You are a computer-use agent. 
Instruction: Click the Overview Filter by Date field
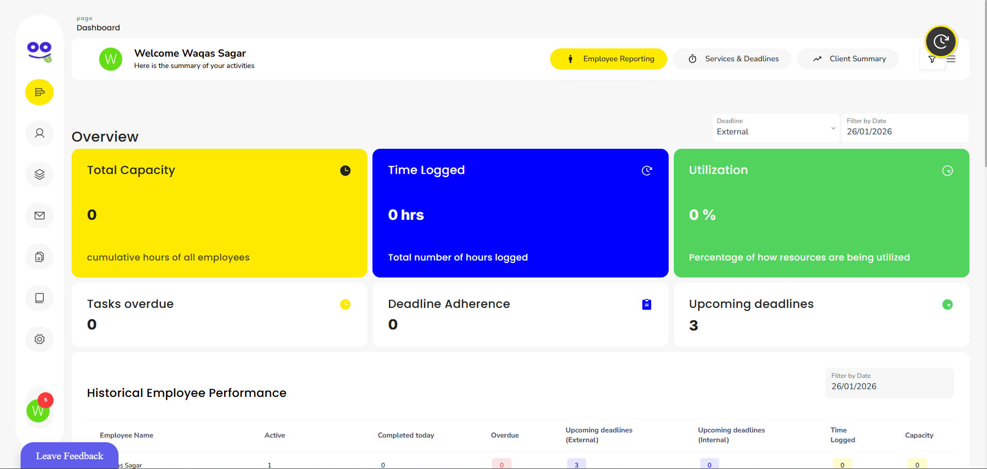[904, 128]
